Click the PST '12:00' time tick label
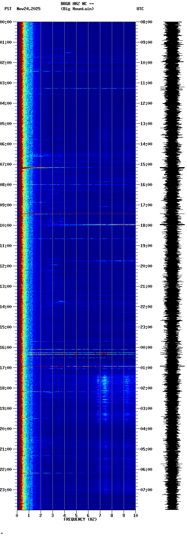187x537 pixels. (6, 266)
